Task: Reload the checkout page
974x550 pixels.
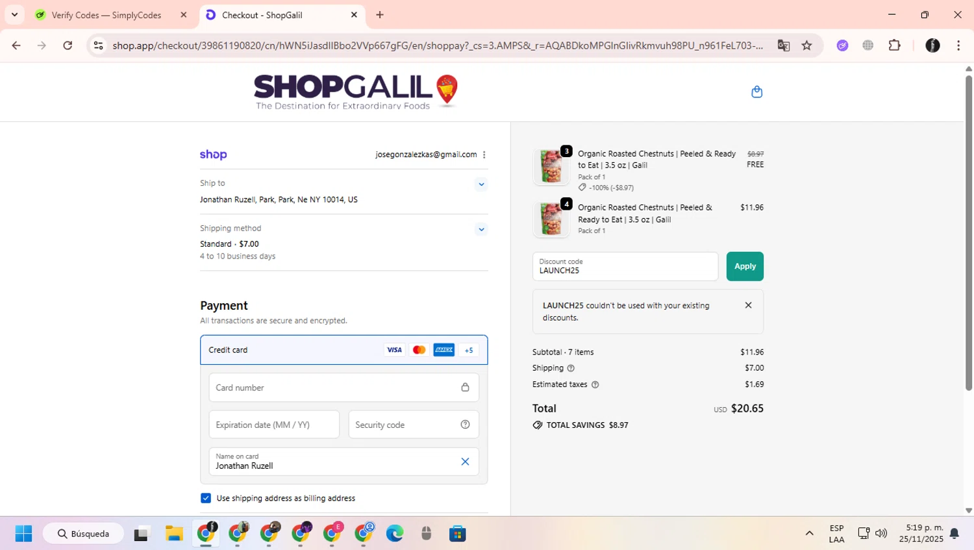Action: click(68, 45)
